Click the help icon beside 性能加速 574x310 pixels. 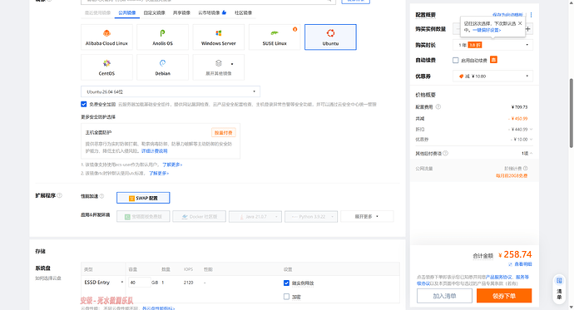point(101,196)
